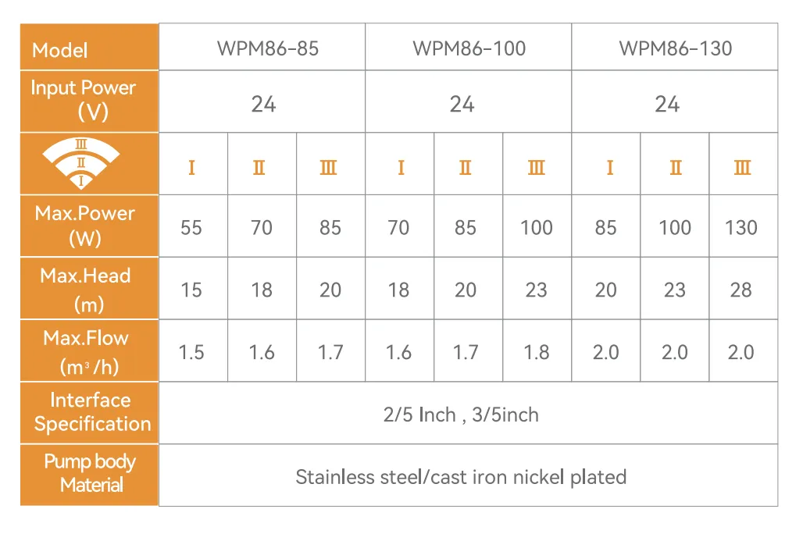Choose speed level I under WPM86-100
This screenshot has width=803, height=541.
[x=401, y=168]
